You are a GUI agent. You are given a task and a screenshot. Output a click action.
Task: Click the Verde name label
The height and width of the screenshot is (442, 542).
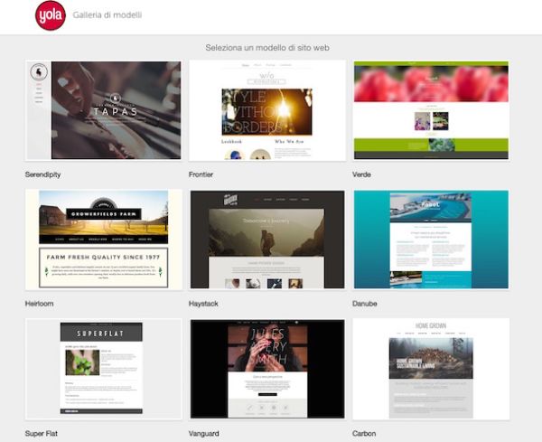pos(362,174)
